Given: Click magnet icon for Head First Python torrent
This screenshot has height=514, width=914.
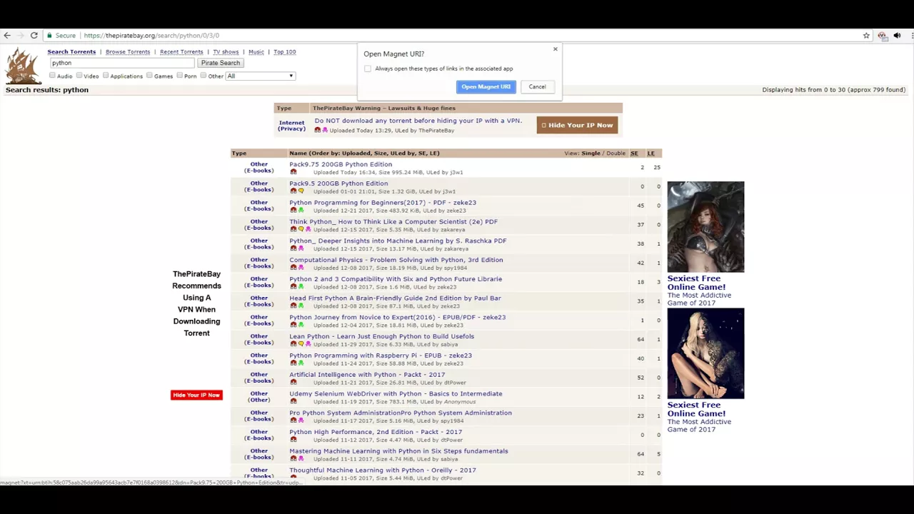Looking at the screenshot, I should (x=293, y=306).
